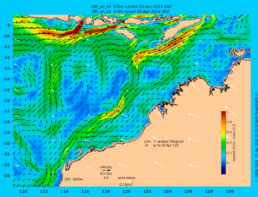
Task: Click the '0.2 N/m2' wind stress value
Action: click(126, 184)
